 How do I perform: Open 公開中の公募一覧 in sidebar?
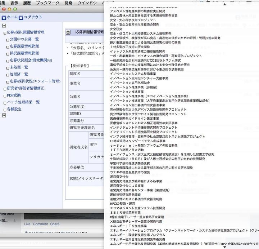24,39
